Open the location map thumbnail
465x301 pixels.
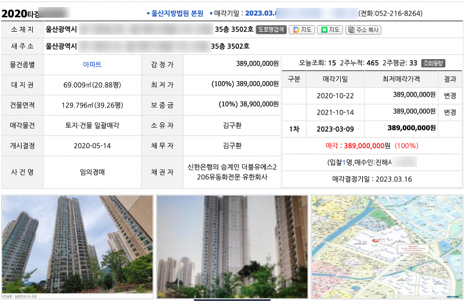click(x=387, y=245)
